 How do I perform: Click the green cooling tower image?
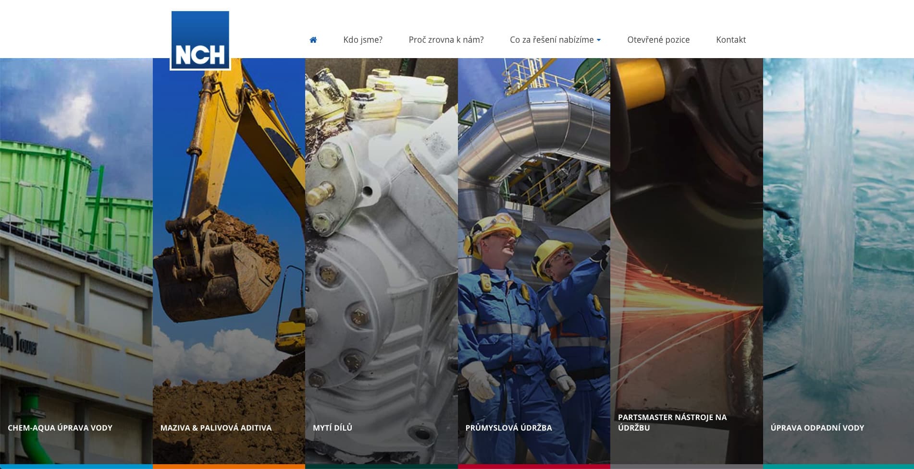76,216
